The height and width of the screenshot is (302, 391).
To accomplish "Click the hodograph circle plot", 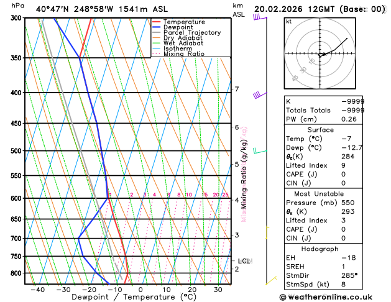I will pyautogui.click(x=322, y=55).
